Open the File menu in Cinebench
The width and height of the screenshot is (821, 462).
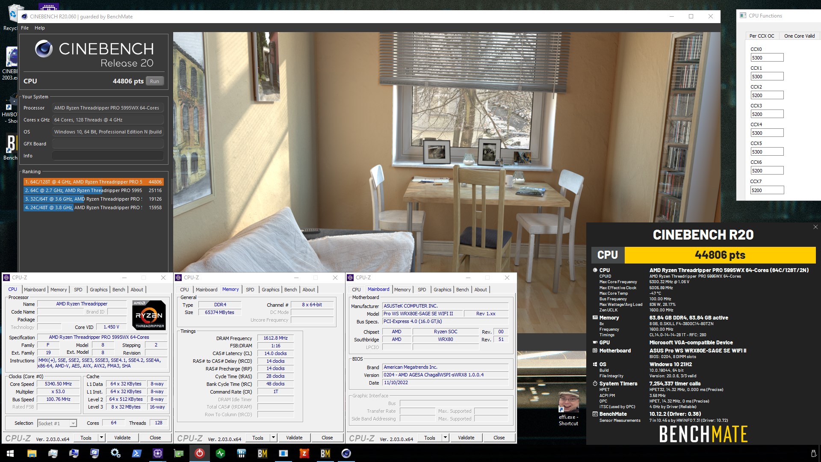[x=25, y=28]
